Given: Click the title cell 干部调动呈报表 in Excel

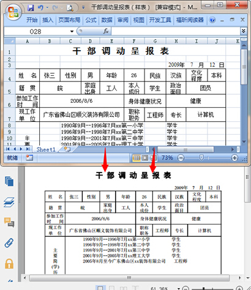Looking at the screenshot, I should pos(121,51).
